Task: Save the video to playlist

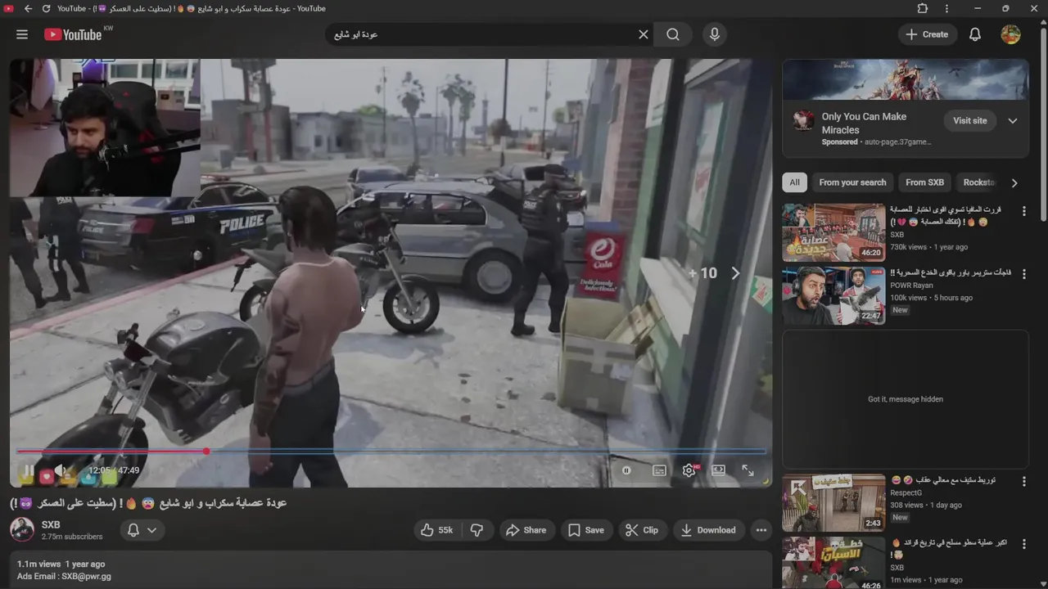Action: pos(586,530)
